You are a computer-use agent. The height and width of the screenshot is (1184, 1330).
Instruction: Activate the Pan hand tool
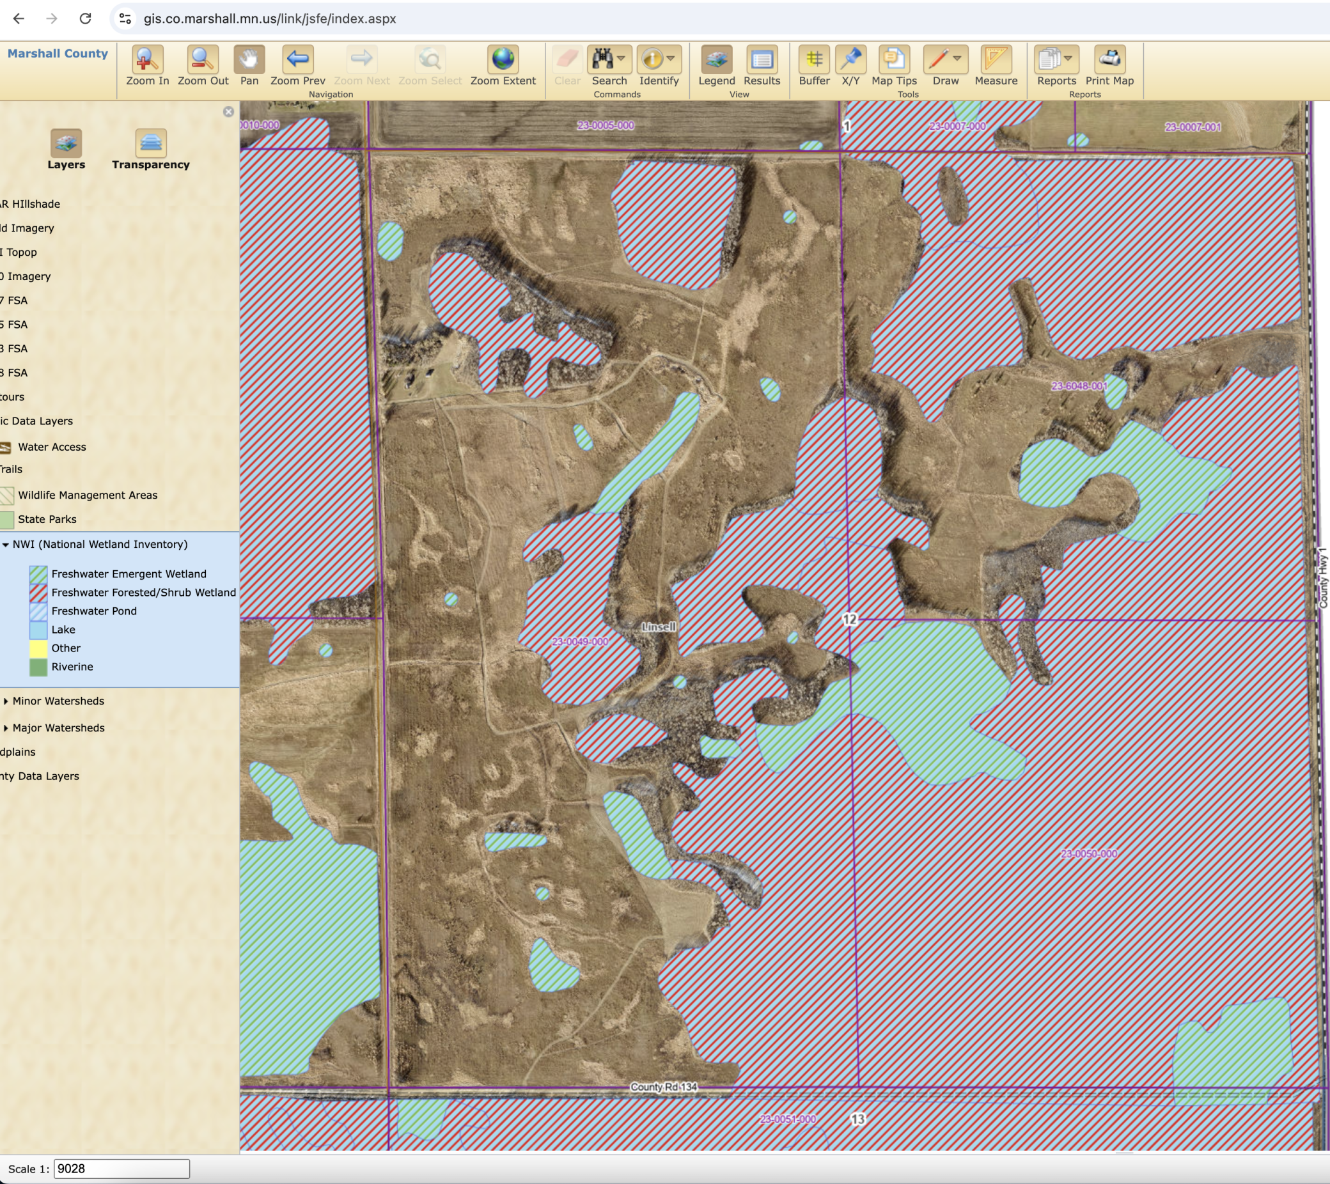point(249,60)
